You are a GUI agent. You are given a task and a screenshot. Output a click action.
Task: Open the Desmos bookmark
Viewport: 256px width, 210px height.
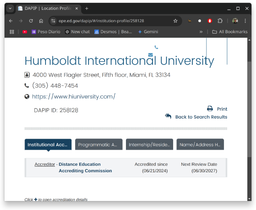(x=113, y=32)
